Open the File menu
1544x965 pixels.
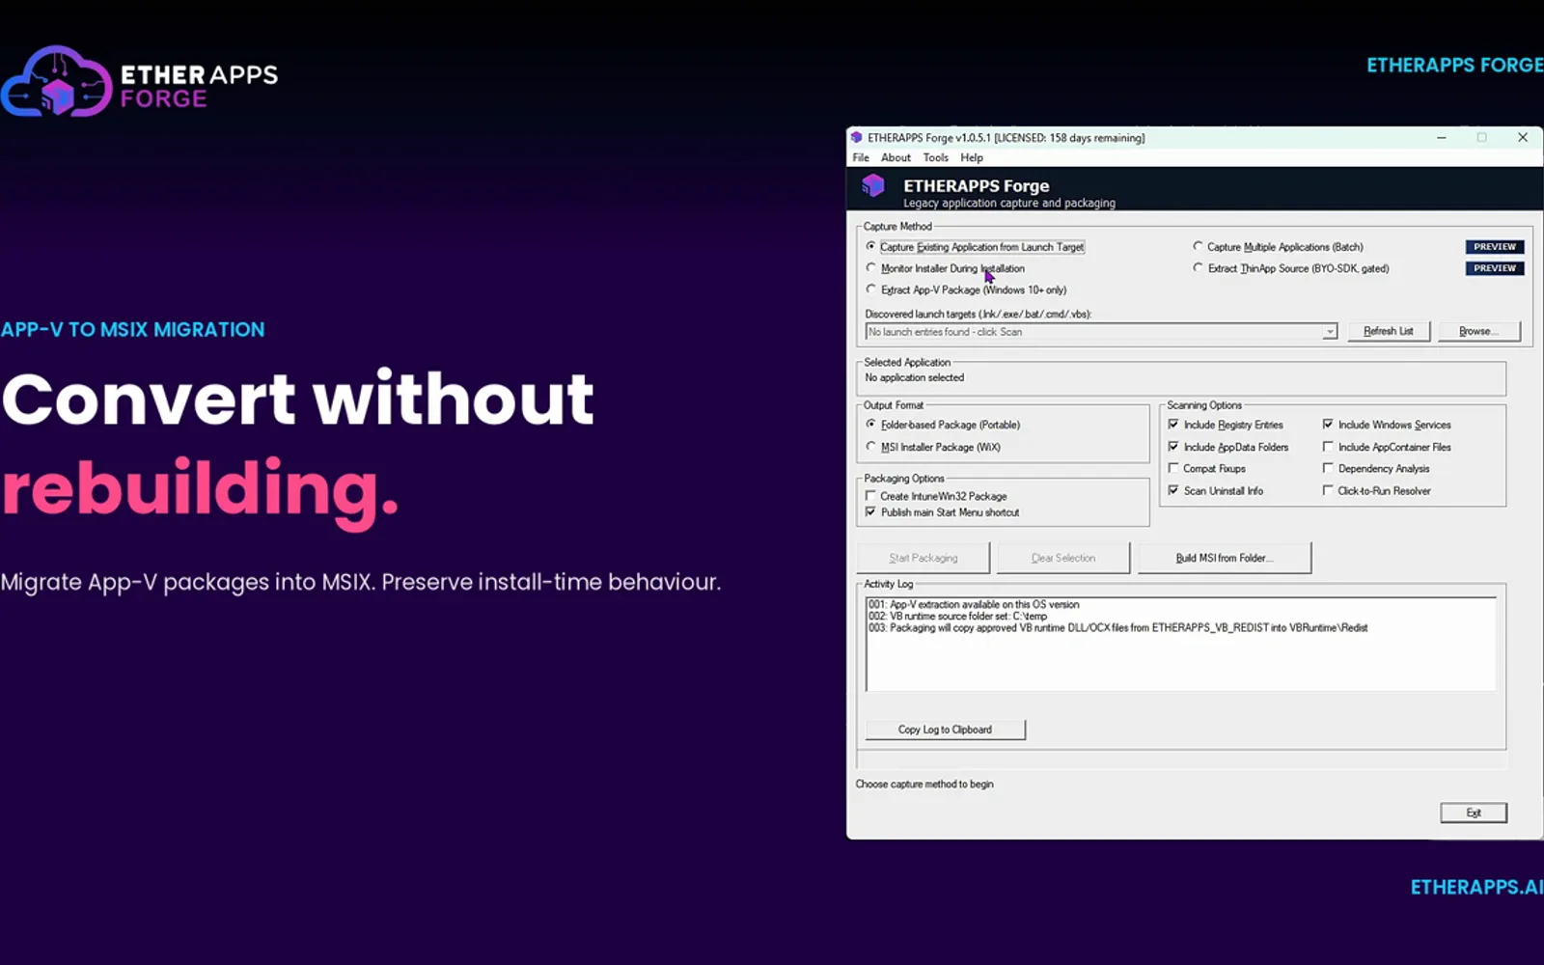861,158
